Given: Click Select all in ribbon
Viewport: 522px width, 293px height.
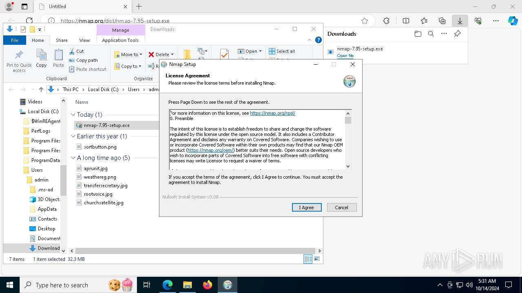Looking at the screenshot, I should pos(282,51).
